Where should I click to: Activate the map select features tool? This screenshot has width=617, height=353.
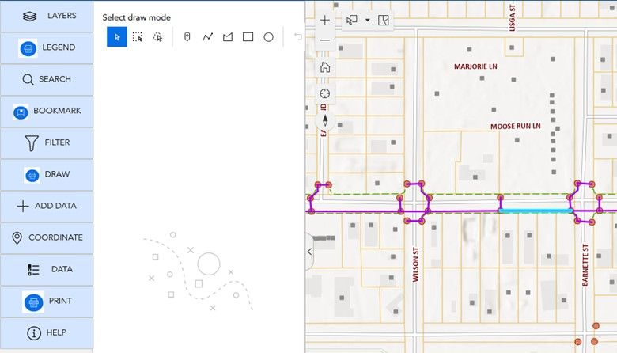pos(352,20)
